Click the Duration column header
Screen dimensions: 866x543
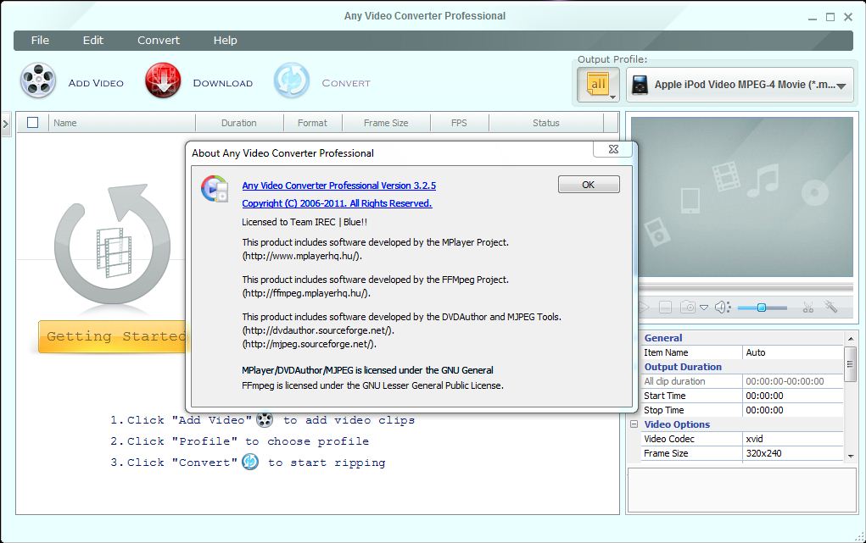(x=239, y=123)
